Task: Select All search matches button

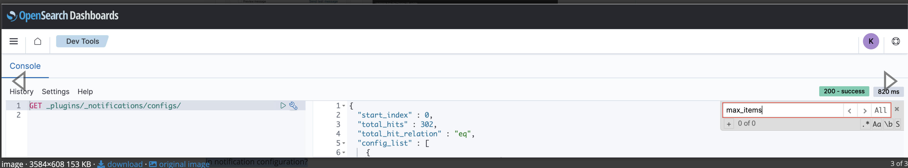Action: [880, 110]
